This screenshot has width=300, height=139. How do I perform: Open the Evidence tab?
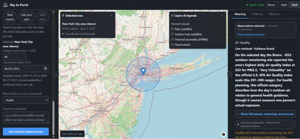tap(257, 14)
